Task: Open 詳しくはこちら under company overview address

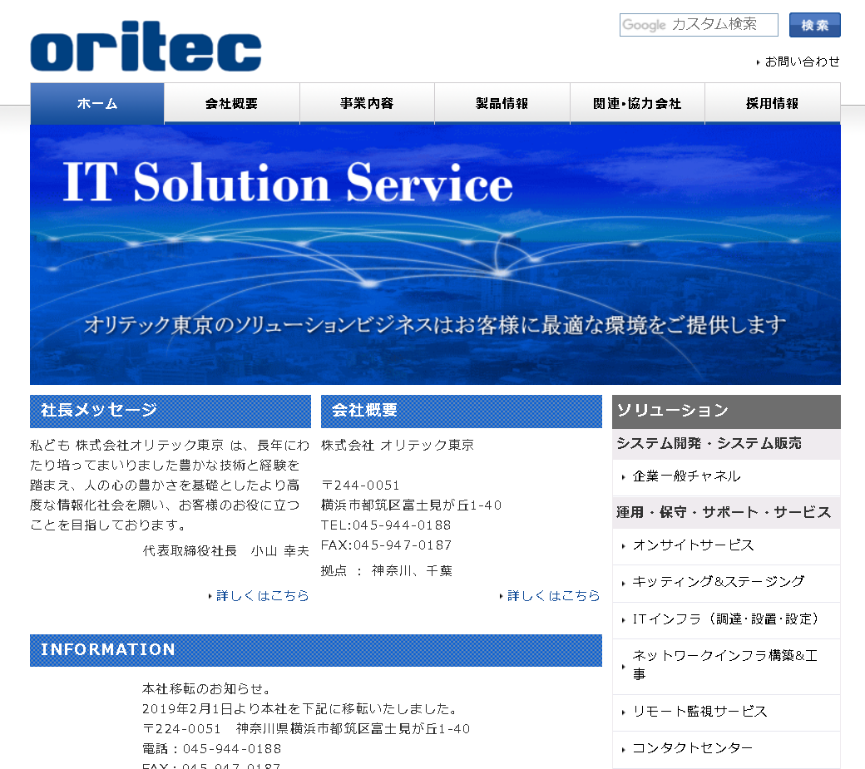Action: pyautogui.click(x=553, y=596)
